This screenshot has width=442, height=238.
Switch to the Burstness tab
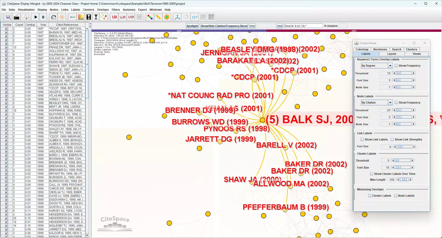coord(380,49)
